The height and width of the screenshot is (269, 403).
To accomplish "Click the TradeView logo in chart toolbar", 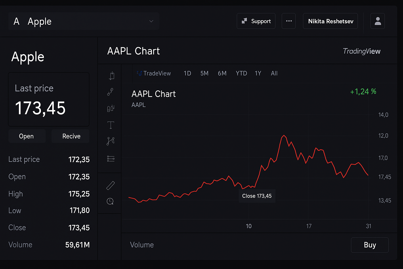I will click(x=154, y=73).
